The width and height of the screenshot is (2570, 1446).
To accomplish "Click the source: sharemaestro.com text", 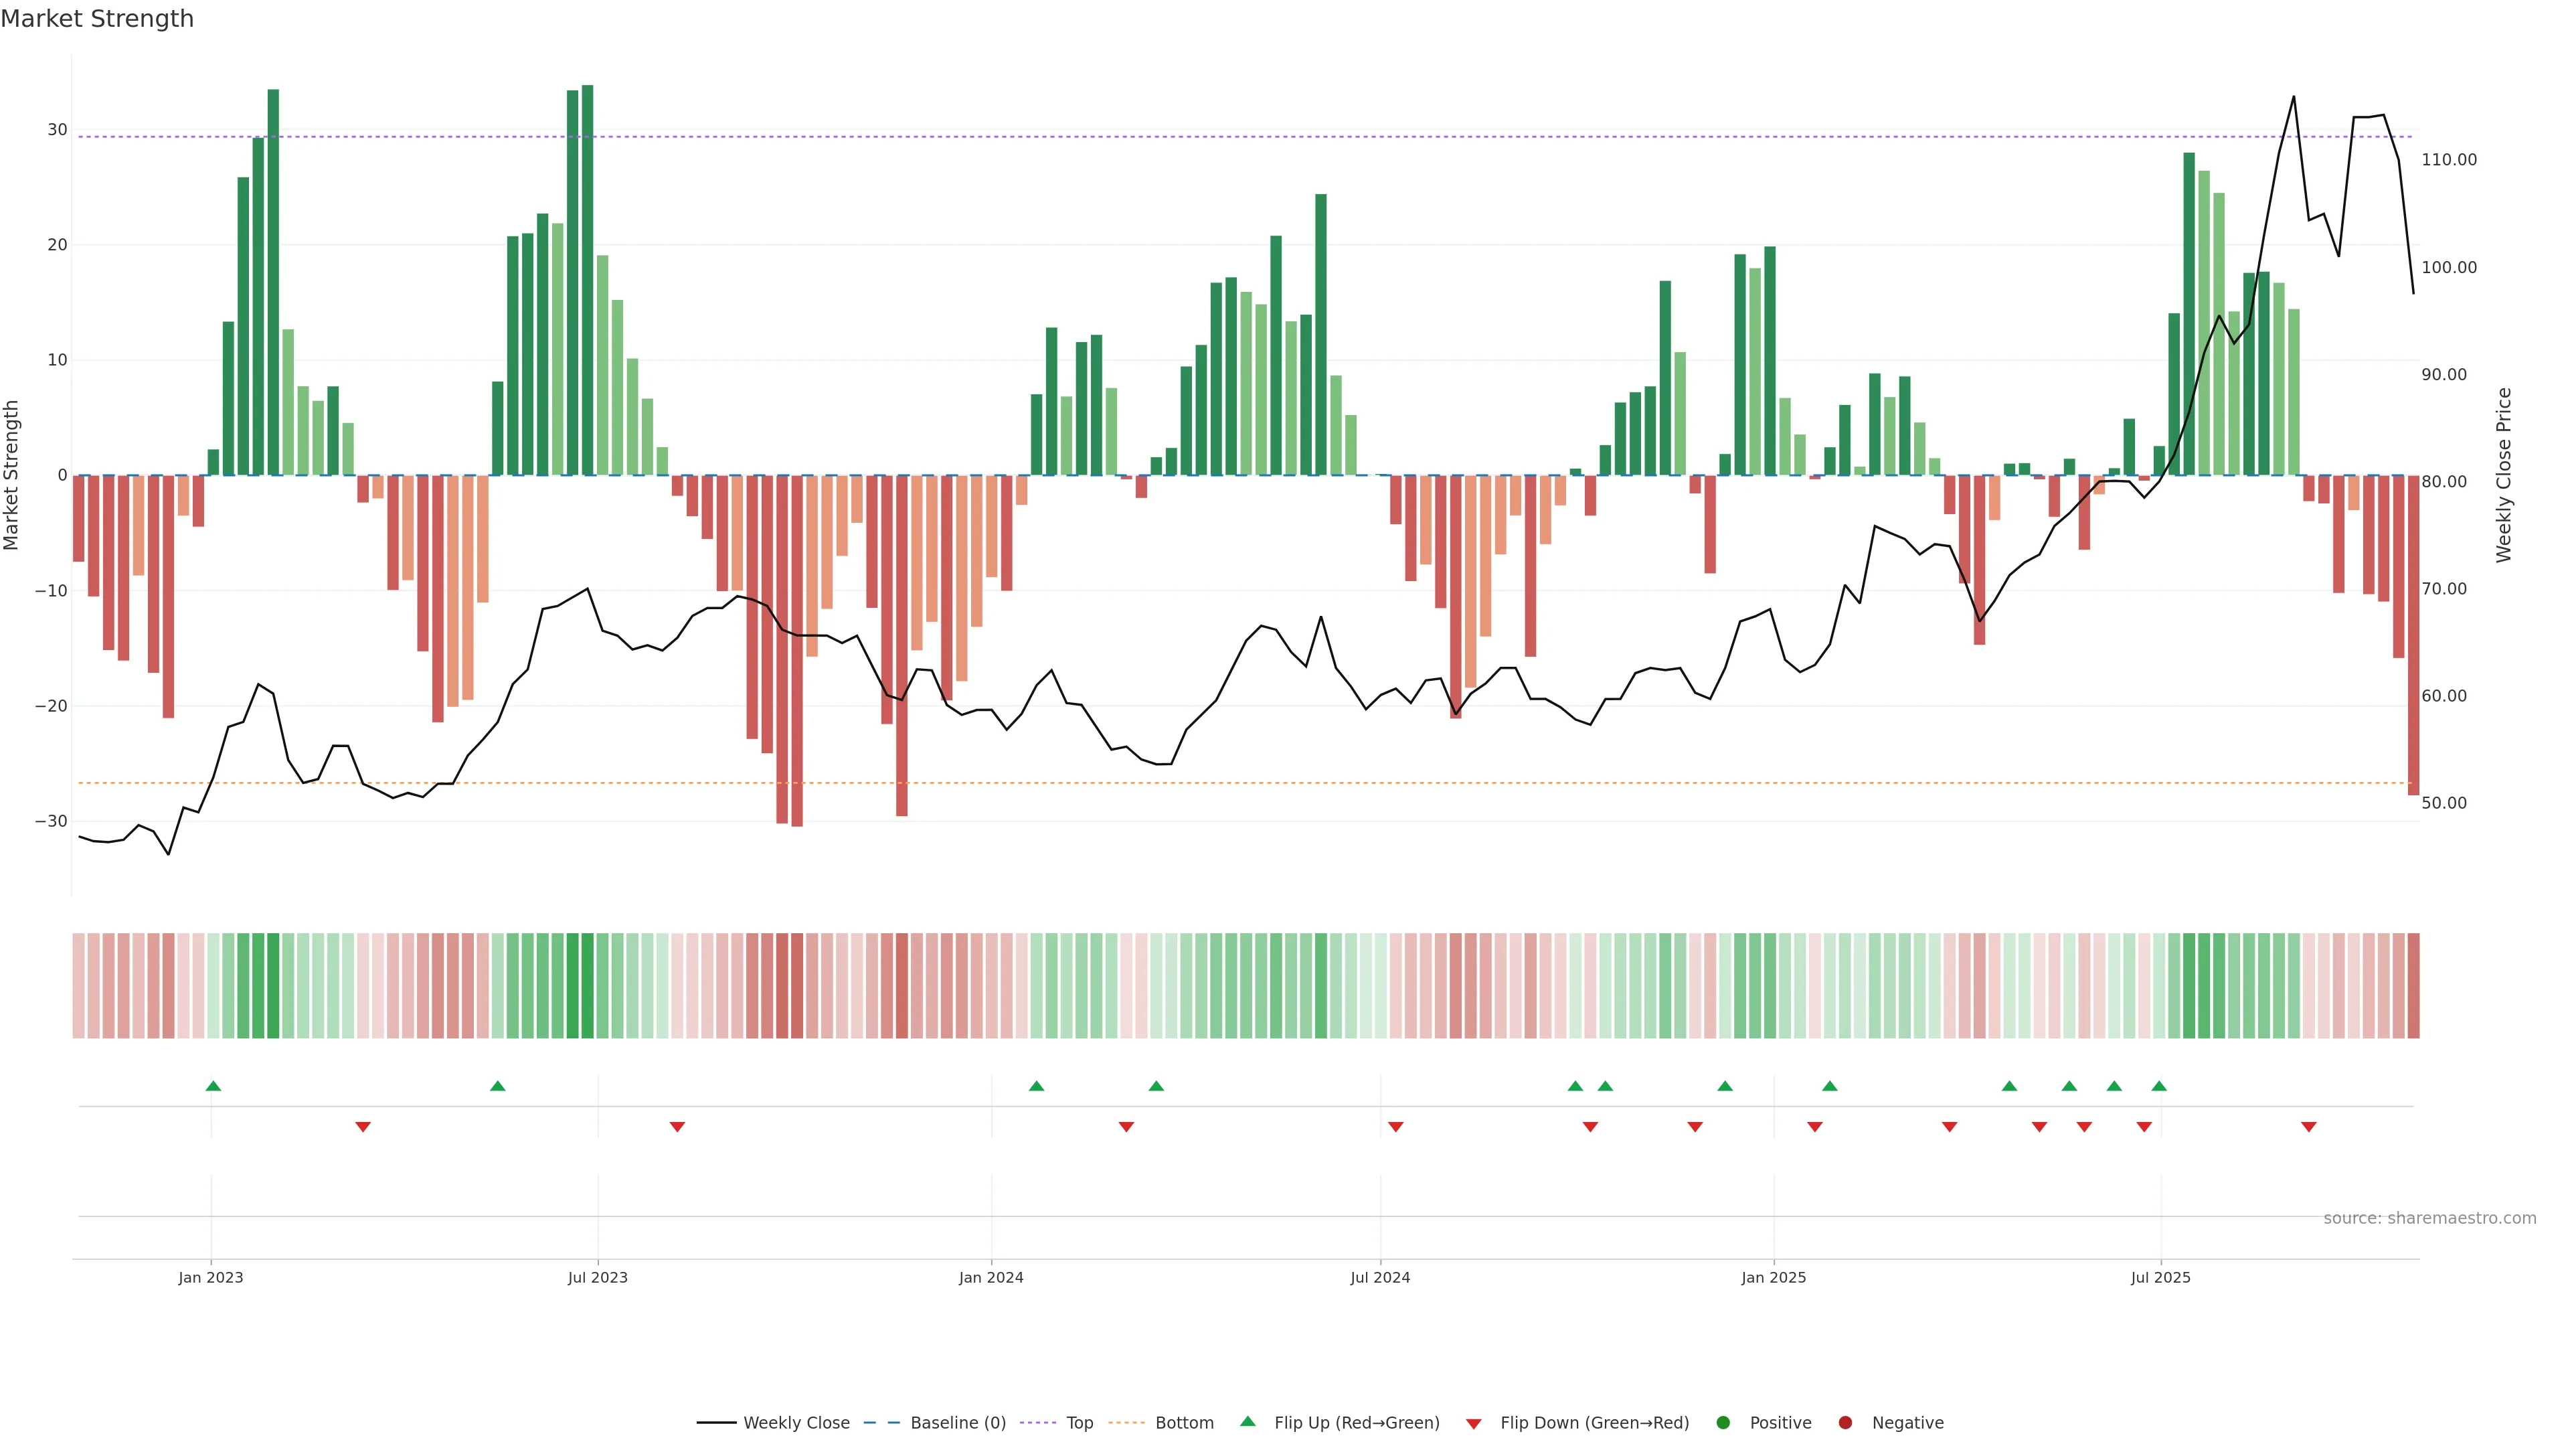I will [2429, 1218].
